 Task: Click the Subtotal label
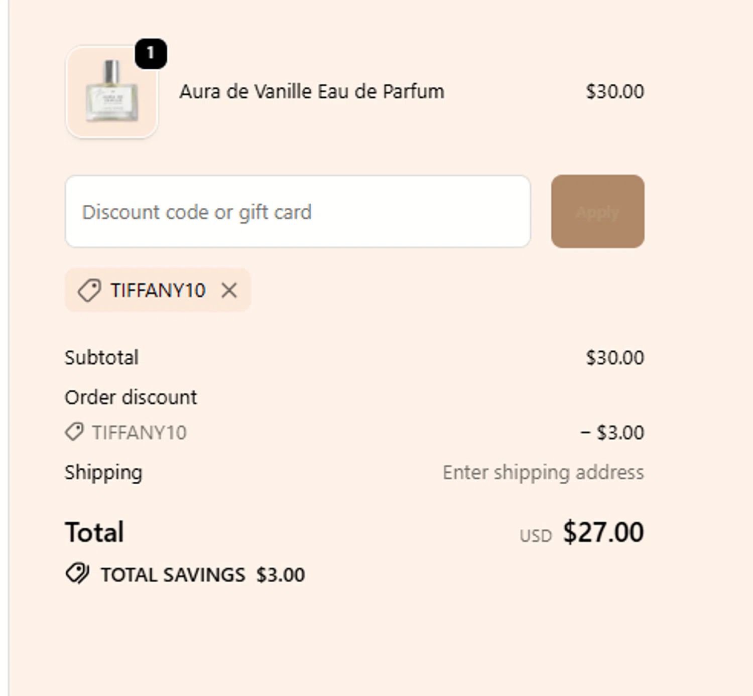coord(101,358)
